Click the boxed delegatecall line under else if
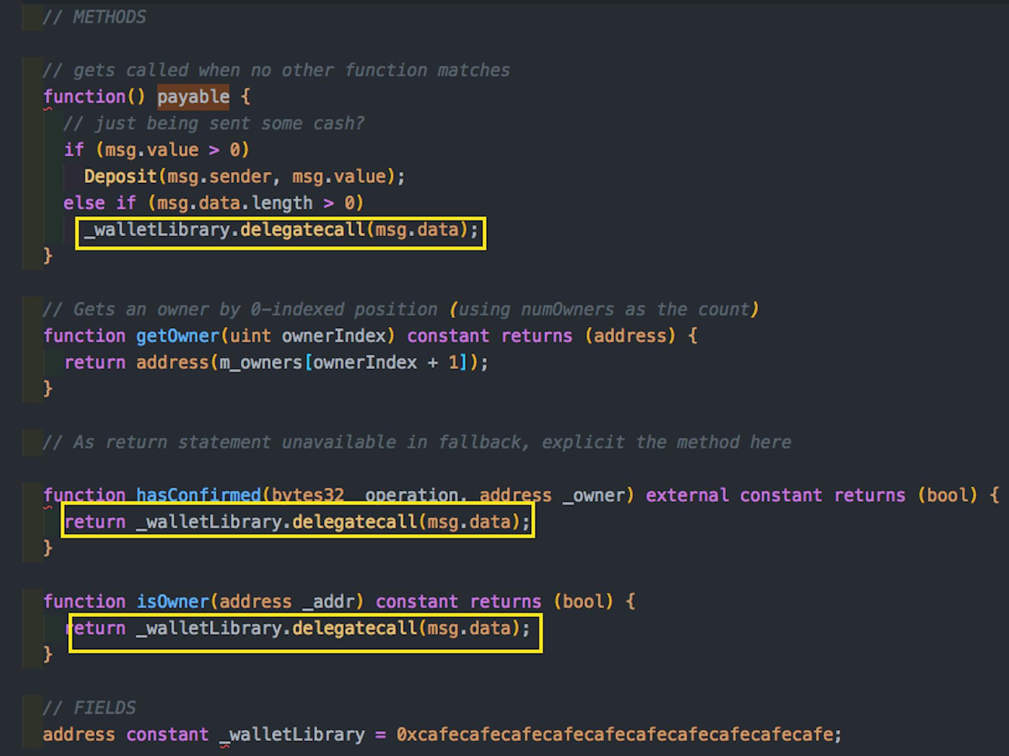1009x756 pixels. tap(281, 233)
